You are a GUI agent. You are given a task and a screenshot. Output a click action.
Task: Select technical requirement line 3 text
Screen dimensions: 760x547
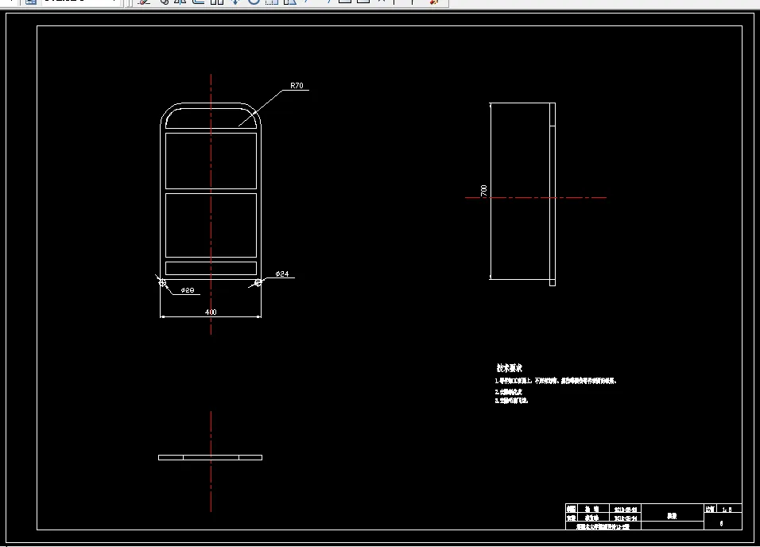511,401
